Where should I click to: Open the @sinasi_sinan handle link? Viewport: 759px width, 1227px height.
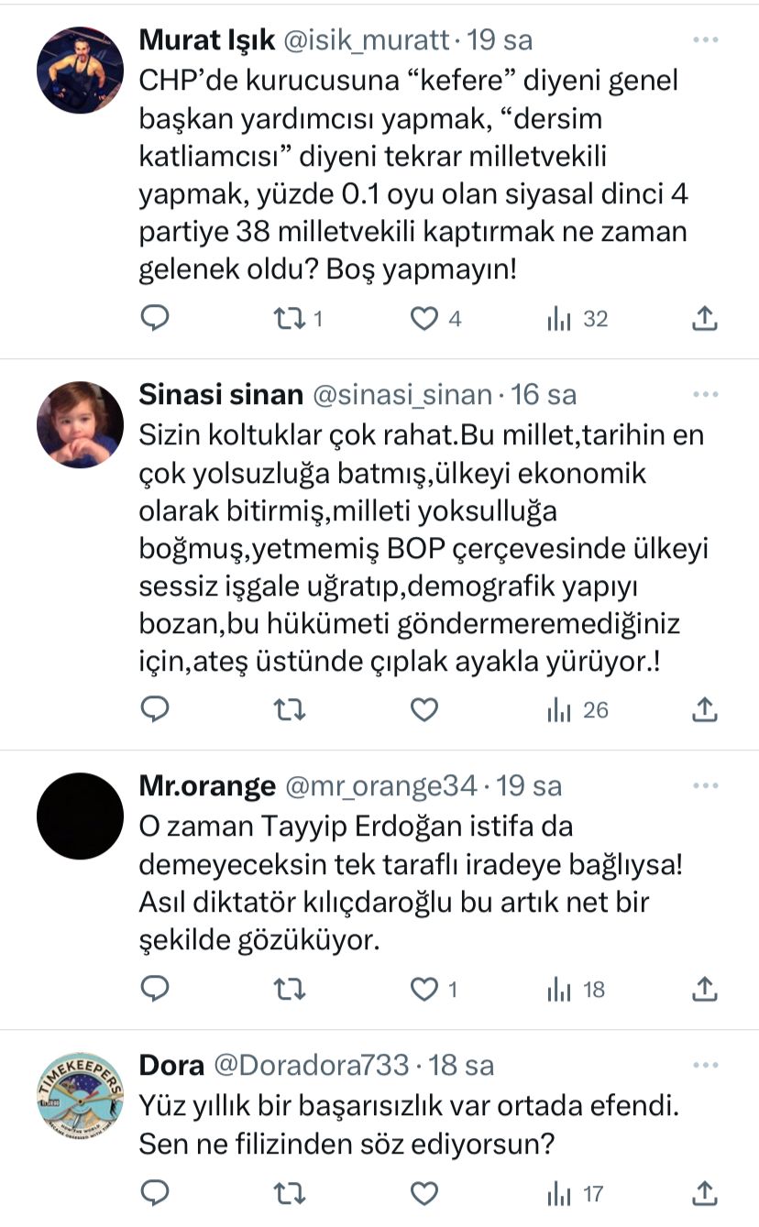point(402,395)
